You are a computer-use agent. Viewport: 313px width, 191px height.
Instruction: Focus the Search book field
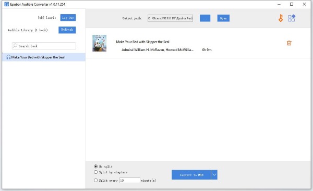point(44,46)
